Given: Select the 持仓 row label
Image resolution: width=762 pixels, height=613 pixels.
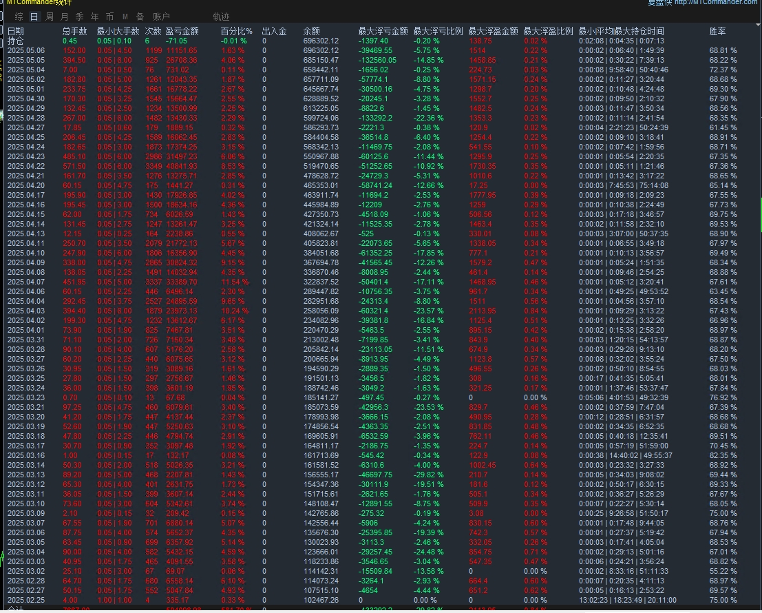Looking at the screenshot, I should [15, 41].
